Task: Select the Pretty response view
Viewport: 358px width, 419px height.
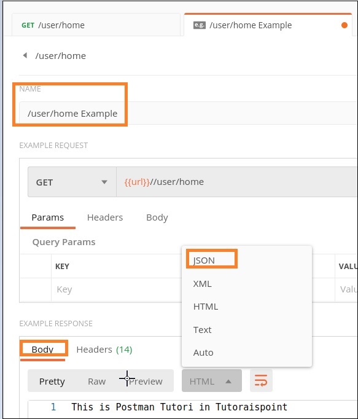Action: (x=52, y=382)
